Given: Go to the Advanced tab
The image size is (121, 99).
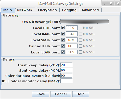Looking at the screenshot, I should [90, 10].
